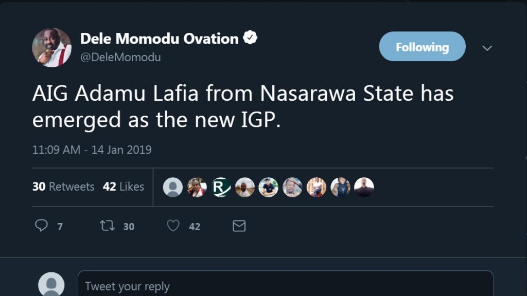The image size is (527, 296).
Task: Click the green R logo liker avatar
Action: (220, 188)
